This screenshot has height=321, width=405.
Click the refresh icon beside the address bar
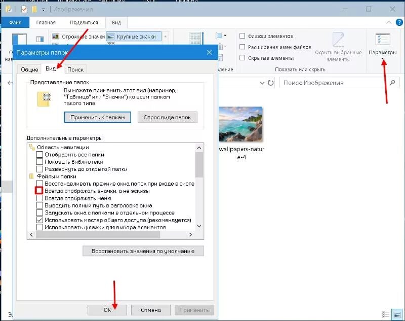click(x=270, y=83)
